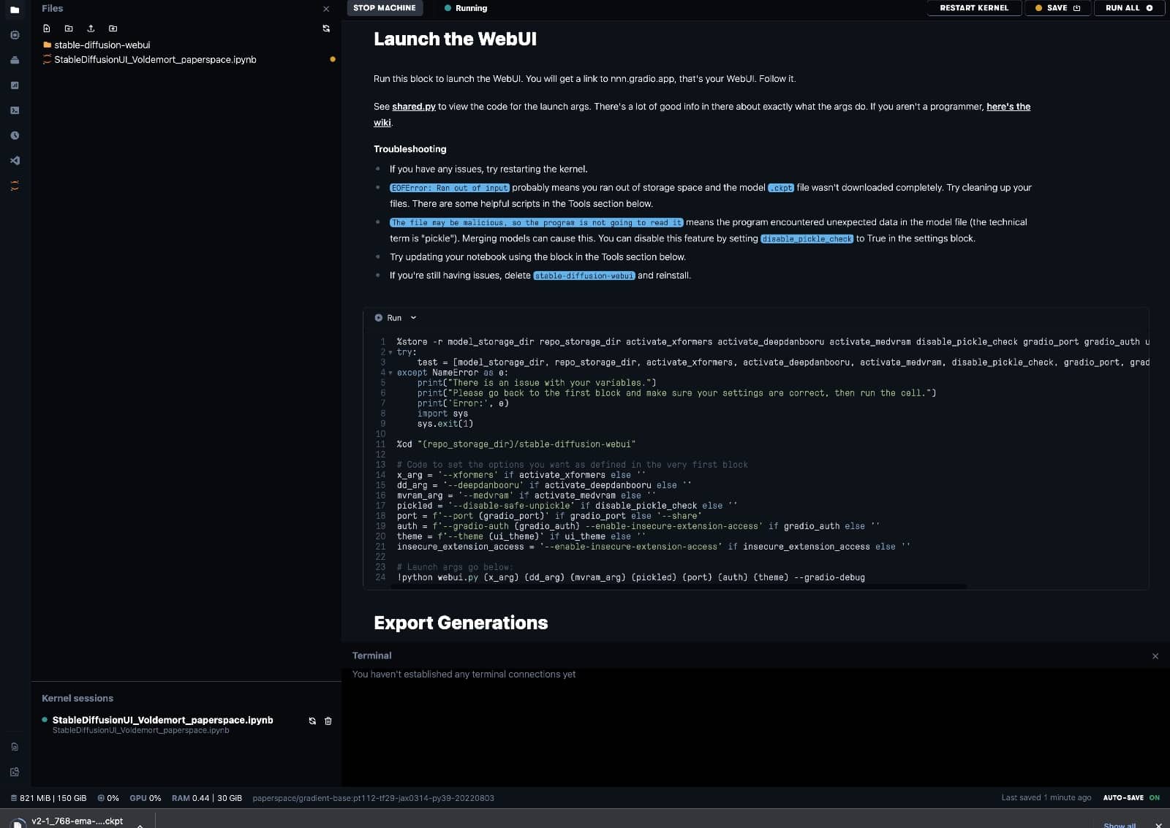Close the Terminal panel
Image resolution: width=1170 pixels, height=828 pixels.
[1155, 656]
